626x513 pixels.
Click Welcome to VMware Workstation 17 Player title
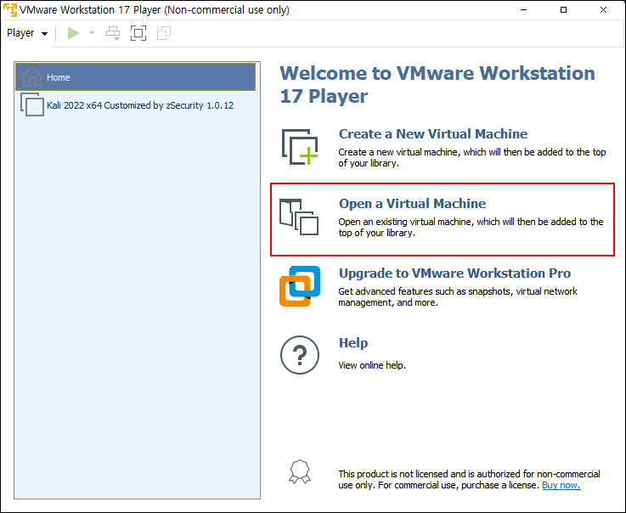(437, 85)
